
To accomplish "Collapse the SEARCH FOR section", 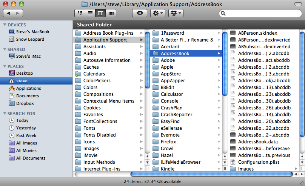I will tap(5, 113).
